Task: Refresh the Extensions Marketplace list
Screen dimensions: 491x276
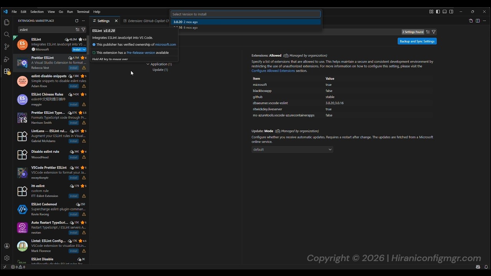Action: pyautogui.click(x=77, y=21)
